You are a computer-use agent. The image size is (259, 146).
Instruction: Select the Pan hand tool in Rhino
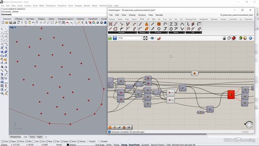click(x=37, y=23)
